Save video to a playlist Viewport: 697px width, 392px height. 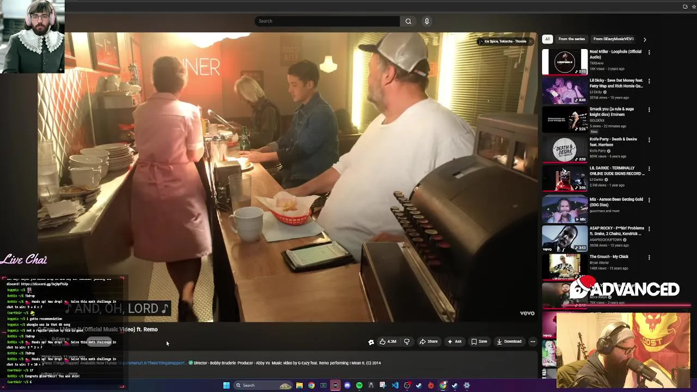(479, 341)
